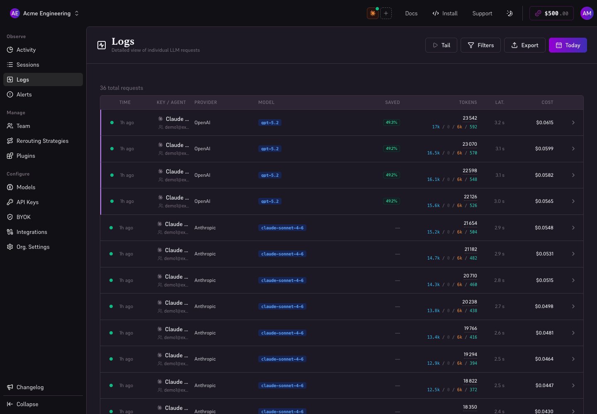This screenshot has width=597, height=414.
Task: Export the logs
Action: pos(525,45)
